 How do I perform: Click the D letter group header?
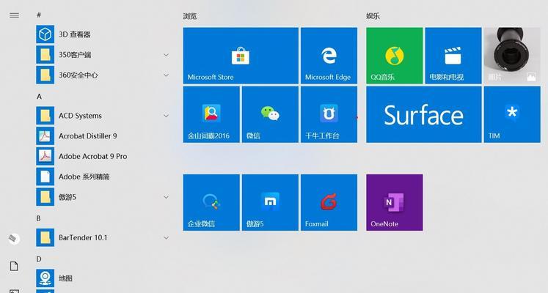point(39,259)
